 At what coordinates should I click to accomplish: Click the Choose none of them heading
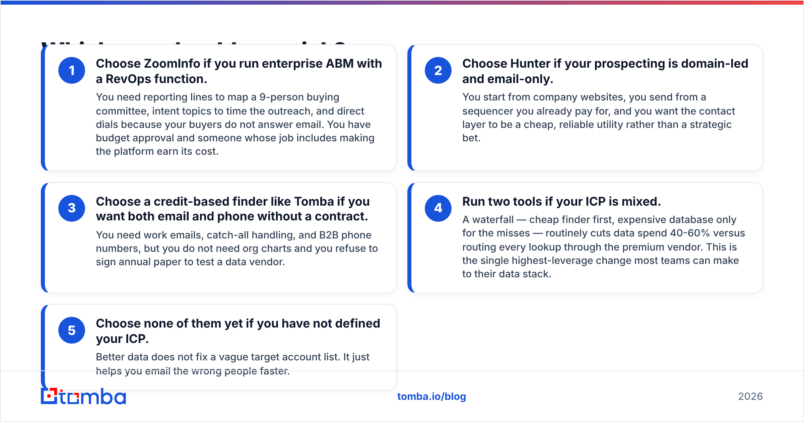point(238,331)
